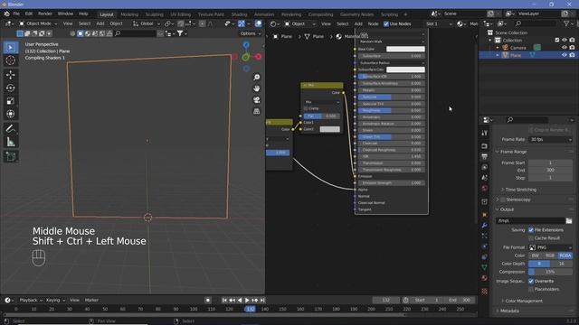Image resolution: width=579 pixels, height=325 pixels.
Task: Hide the Camera object in viewport
Action: click(x=564, y=48)
